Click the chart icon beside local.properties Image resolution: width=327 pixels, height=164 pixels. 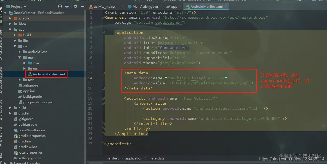[16, 153]
